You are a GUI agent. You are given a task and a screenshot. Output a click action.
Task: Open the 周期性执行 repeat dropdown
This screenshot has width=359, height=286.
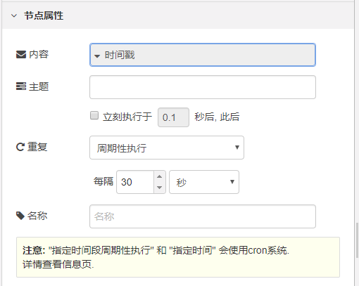(167, 148)
